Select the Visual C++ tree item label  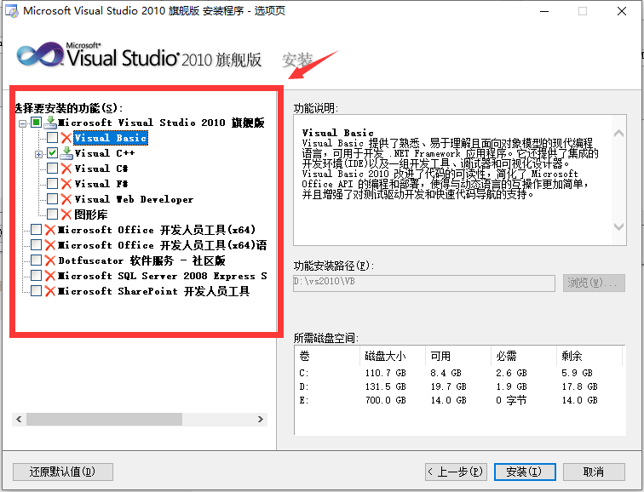point(105,153)
